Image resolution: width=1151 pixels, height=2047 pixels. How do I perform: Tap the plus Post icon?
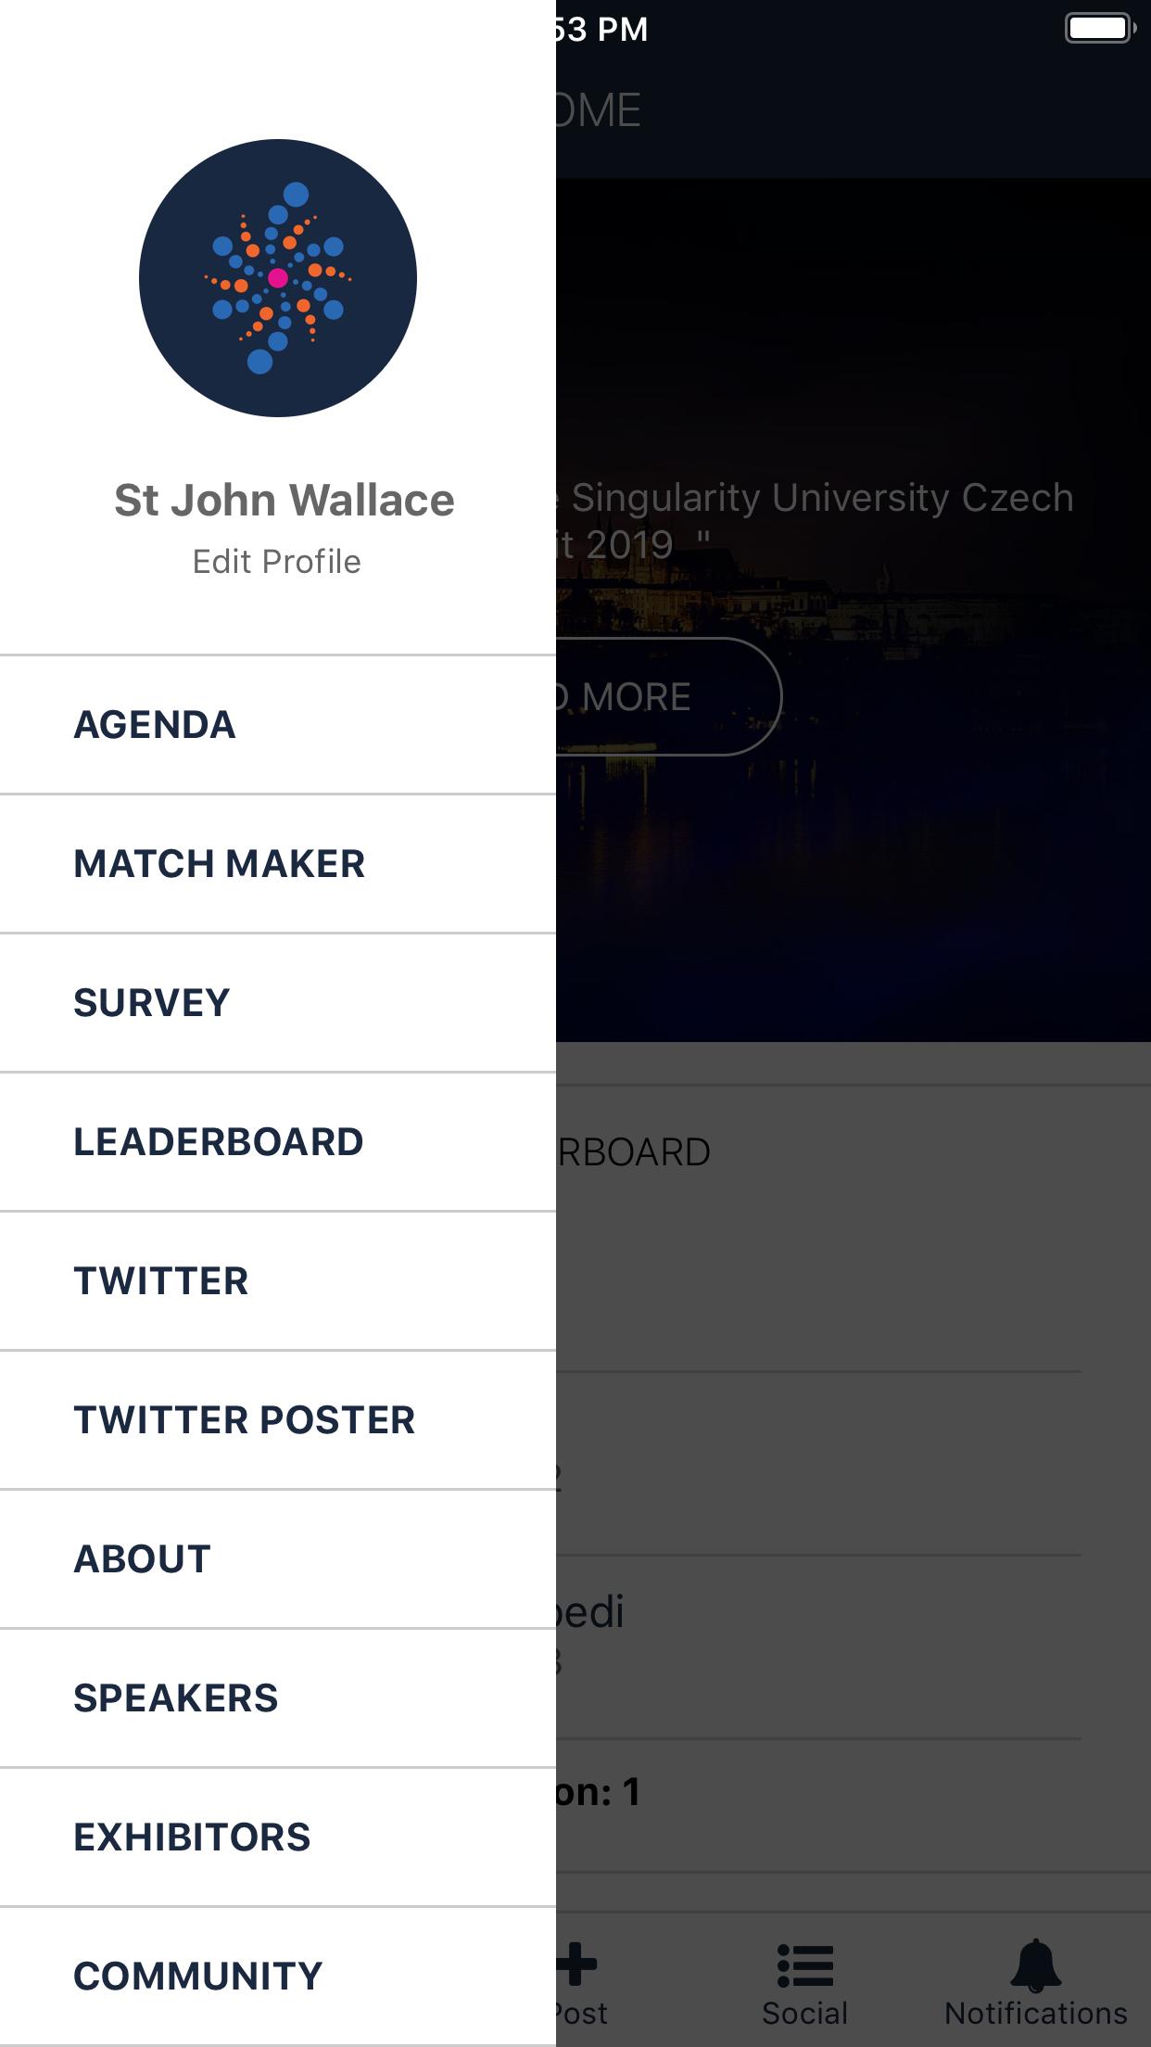(578, 1965)
